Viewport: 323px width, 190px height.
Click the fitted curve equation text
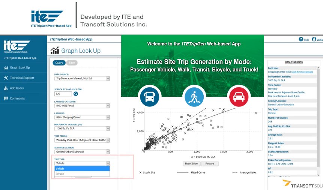pyautogui.click(x=280, y=164)
